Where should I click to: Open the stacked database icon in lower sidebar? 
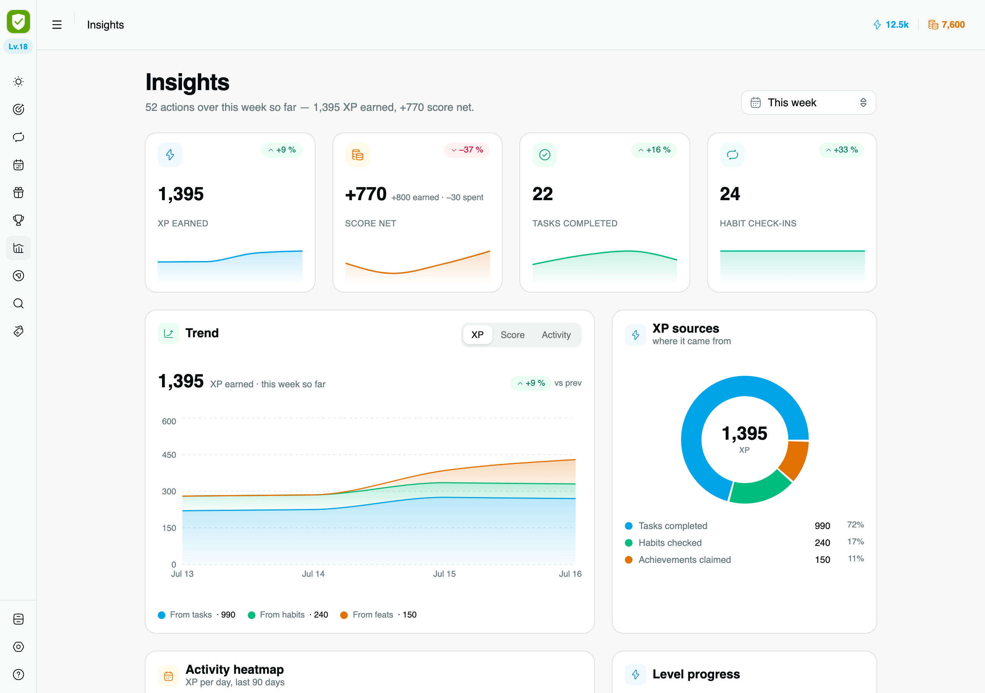click(x=18, y=619)
